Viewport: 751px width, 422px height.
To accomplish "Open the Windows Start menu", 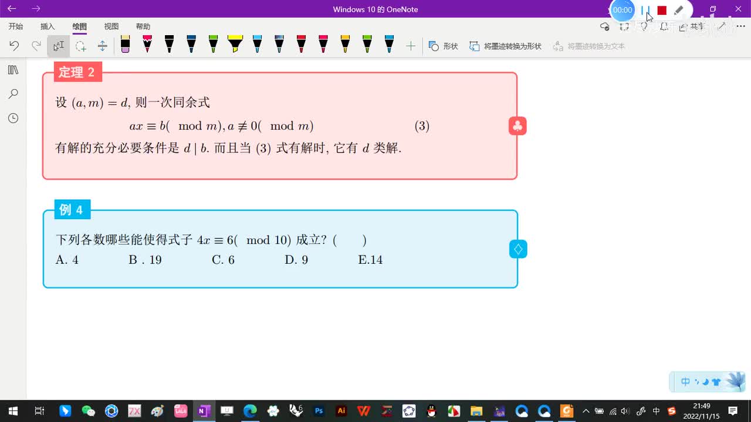I will coord(12,411).
